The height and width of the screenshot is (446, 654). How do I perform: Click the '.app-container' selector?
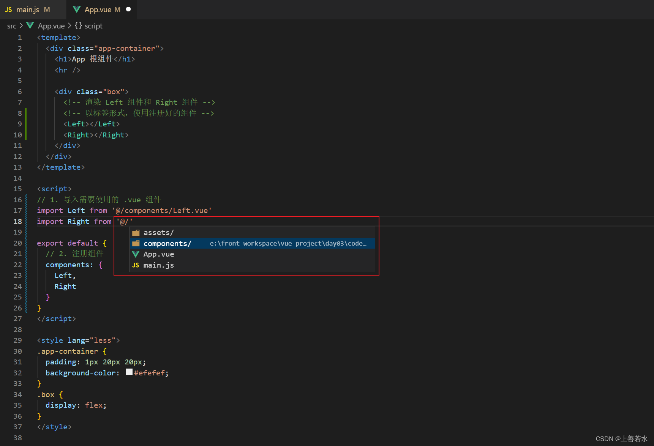coord(68,351)
